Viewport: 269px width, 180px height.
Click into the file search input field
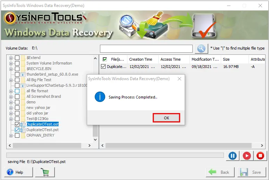(146, 49)
